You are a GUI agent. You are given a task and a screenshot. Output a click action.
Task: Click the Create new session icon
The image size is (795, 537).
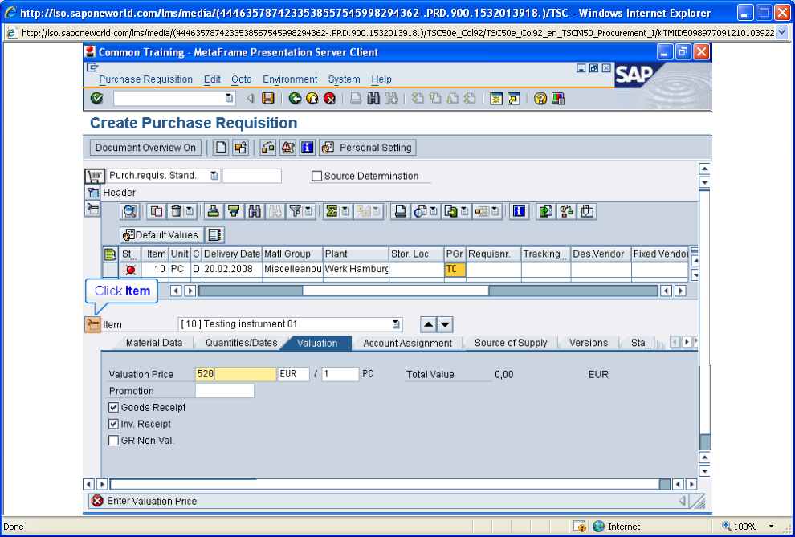tap(496, 98)
